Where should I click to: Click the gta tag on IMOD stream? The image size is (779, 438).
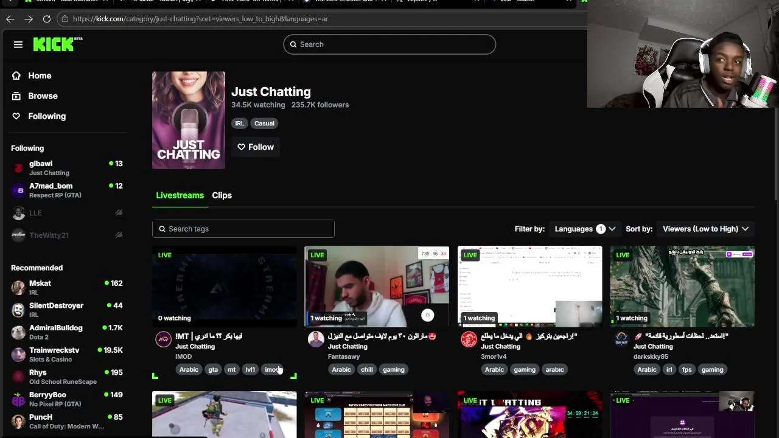coord(213,369)
